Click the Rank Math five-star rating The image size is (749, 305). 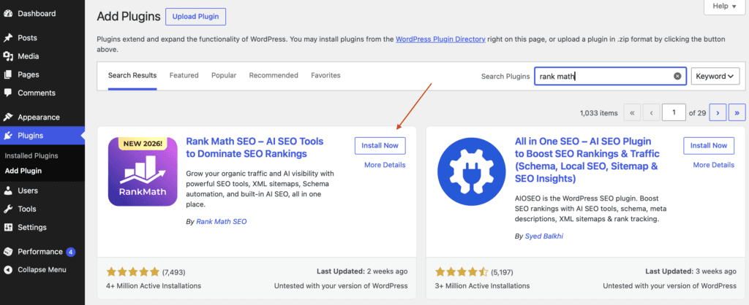click(133, 272)
